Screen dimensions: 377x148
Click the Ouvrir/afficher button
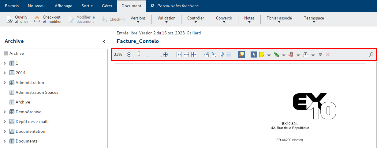coord(18,19)
